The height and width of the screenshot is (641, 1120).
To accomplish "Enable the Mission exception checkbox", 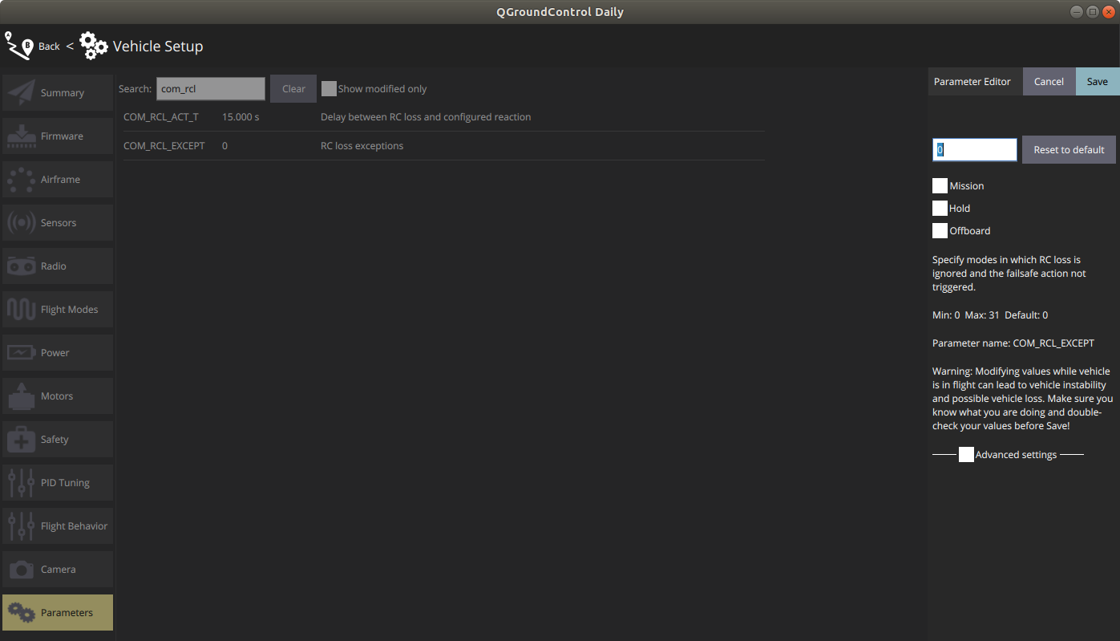I will [x=940, y=185].
